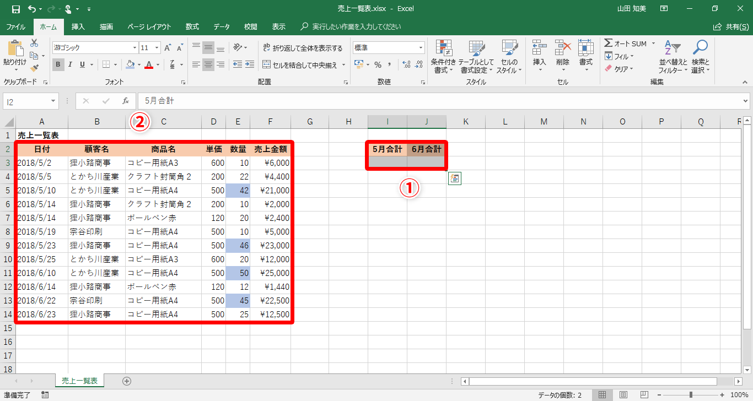
Task: Decrease the cell indent
Action: 238,64
